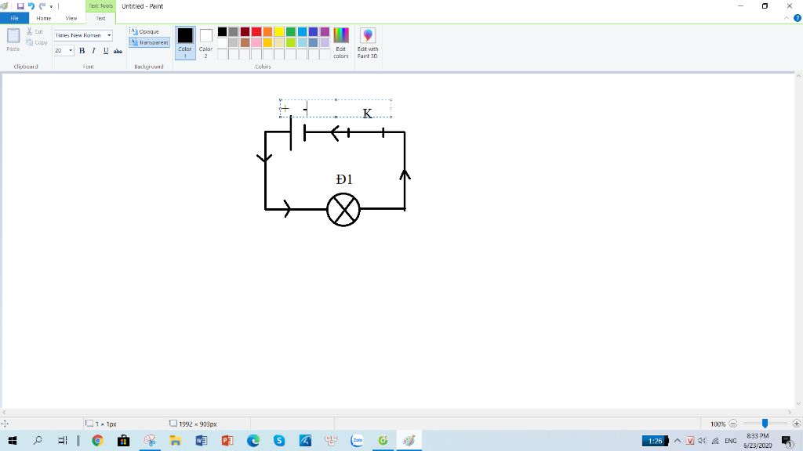Click the Cut button
This screenshot has width=803, height=451.
point(35,31)
